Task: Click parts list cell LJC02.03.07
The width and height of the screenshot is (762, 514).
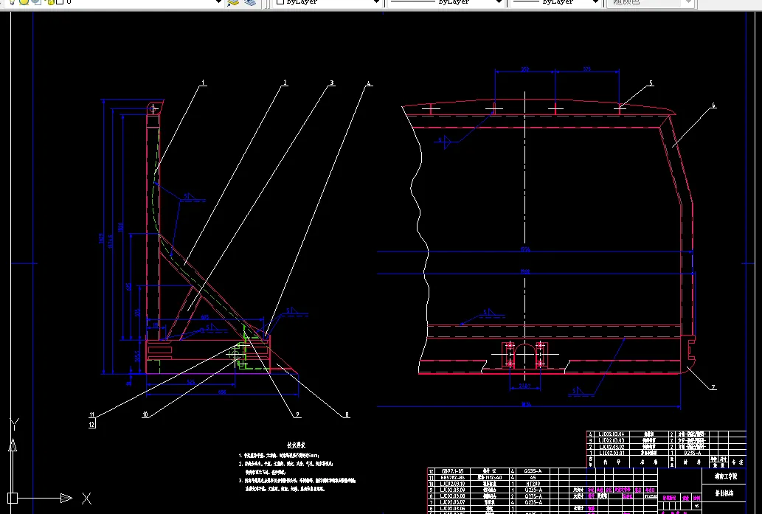Action: pos(452,502)
